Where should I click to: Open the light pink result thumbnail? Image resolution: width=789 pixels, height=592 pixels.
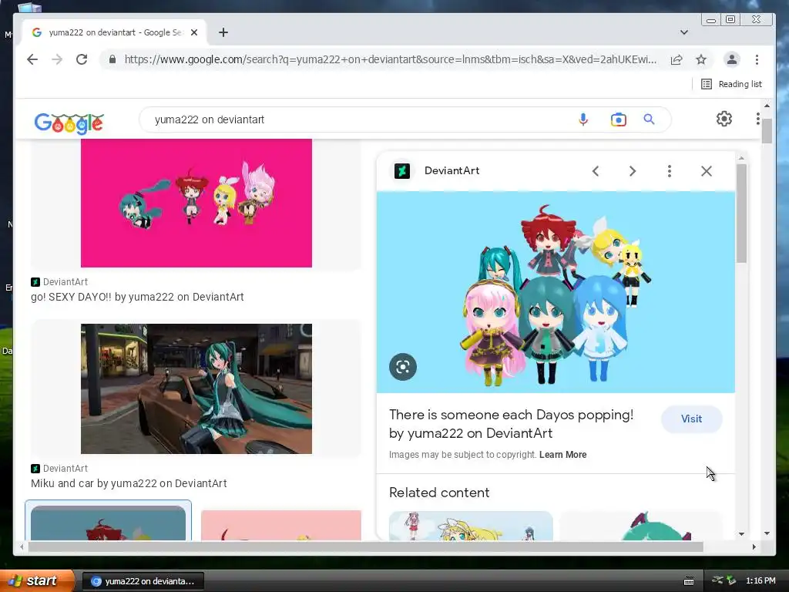coord(280,525)
